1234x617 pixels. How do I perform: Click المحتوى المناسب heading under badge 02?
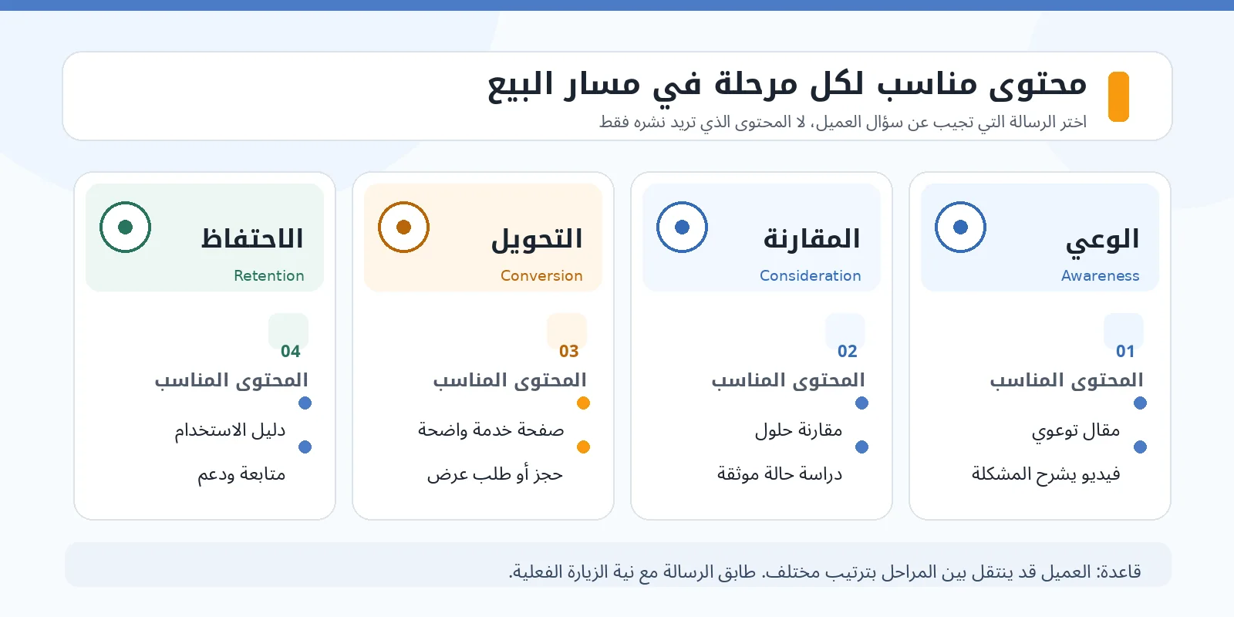788,379
